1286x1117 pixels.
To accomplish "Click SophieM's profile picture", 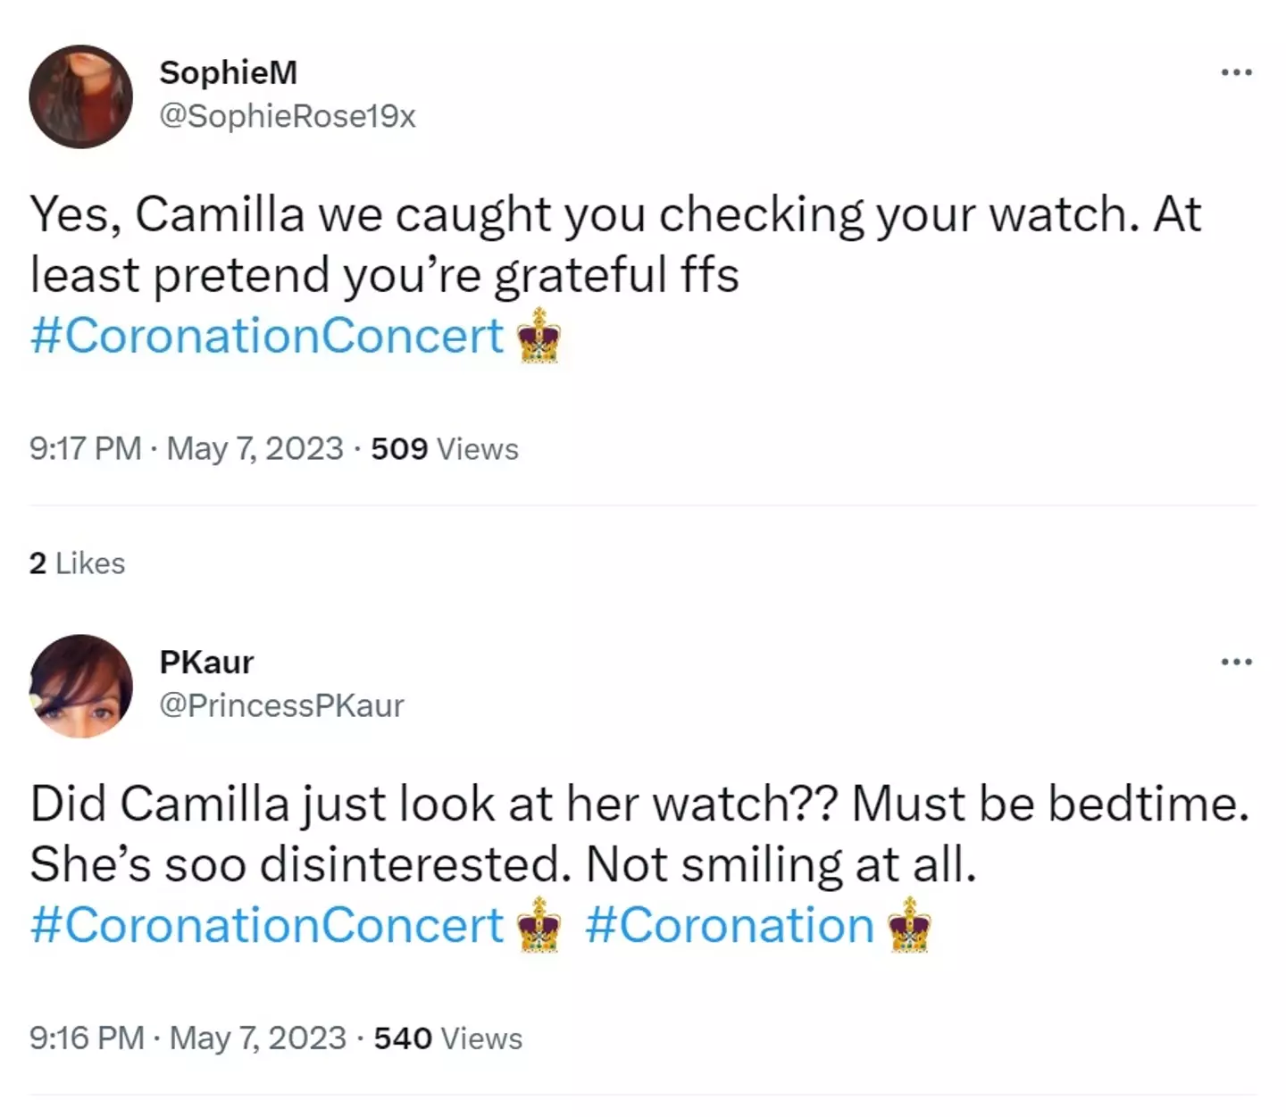I will (80, 96).
